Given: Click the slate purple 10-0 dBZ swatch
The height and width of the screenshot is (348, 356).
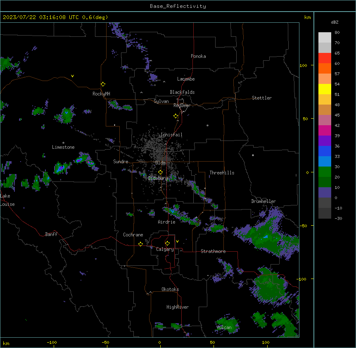Looking at the screenshot, I should pos(325,193).
